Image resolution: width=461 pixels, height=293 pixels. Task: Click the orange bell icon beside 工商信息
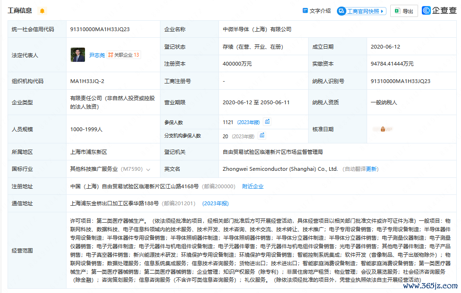[42, 11]
